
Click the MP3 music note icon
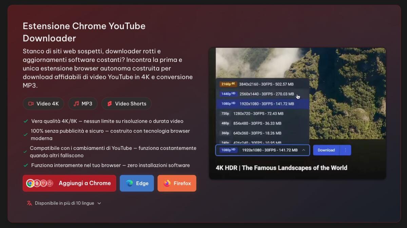click(77, 104)
